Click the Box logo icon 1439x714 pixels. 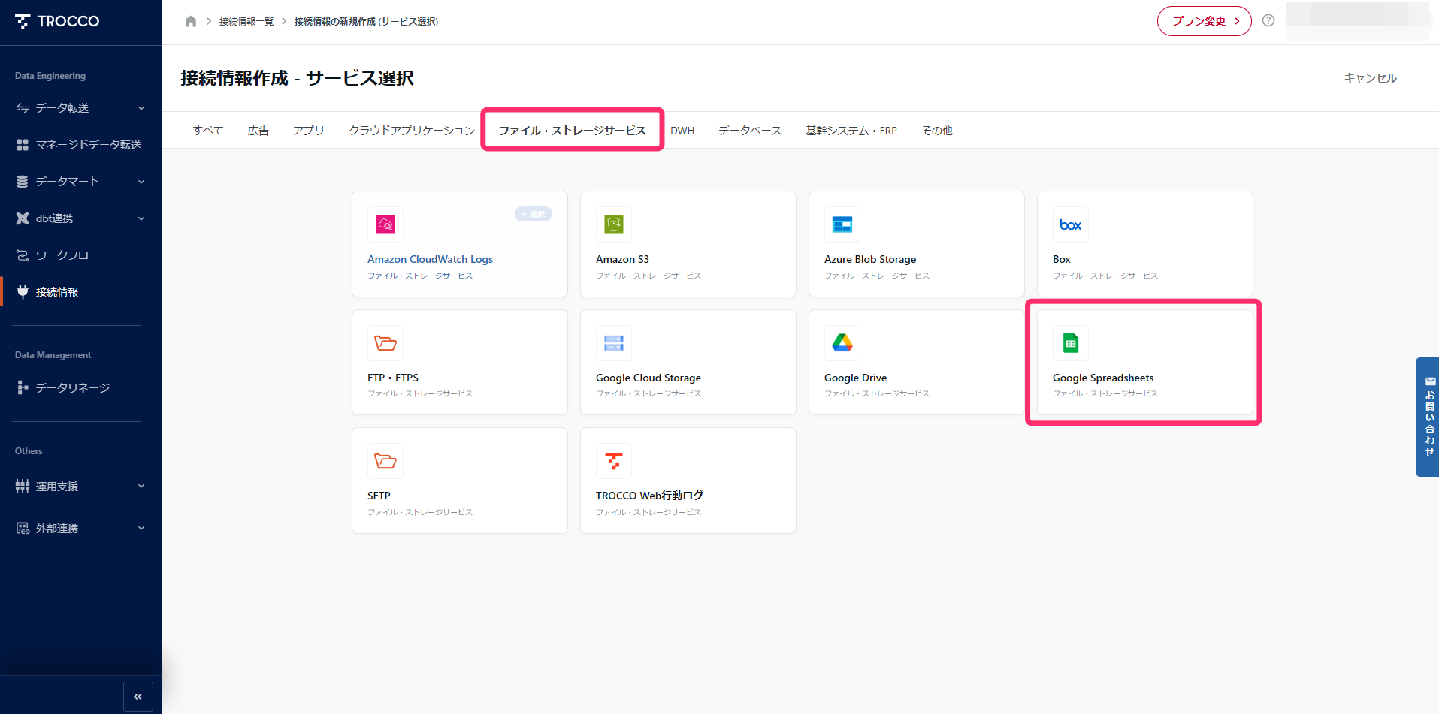tap(1070, 224)
